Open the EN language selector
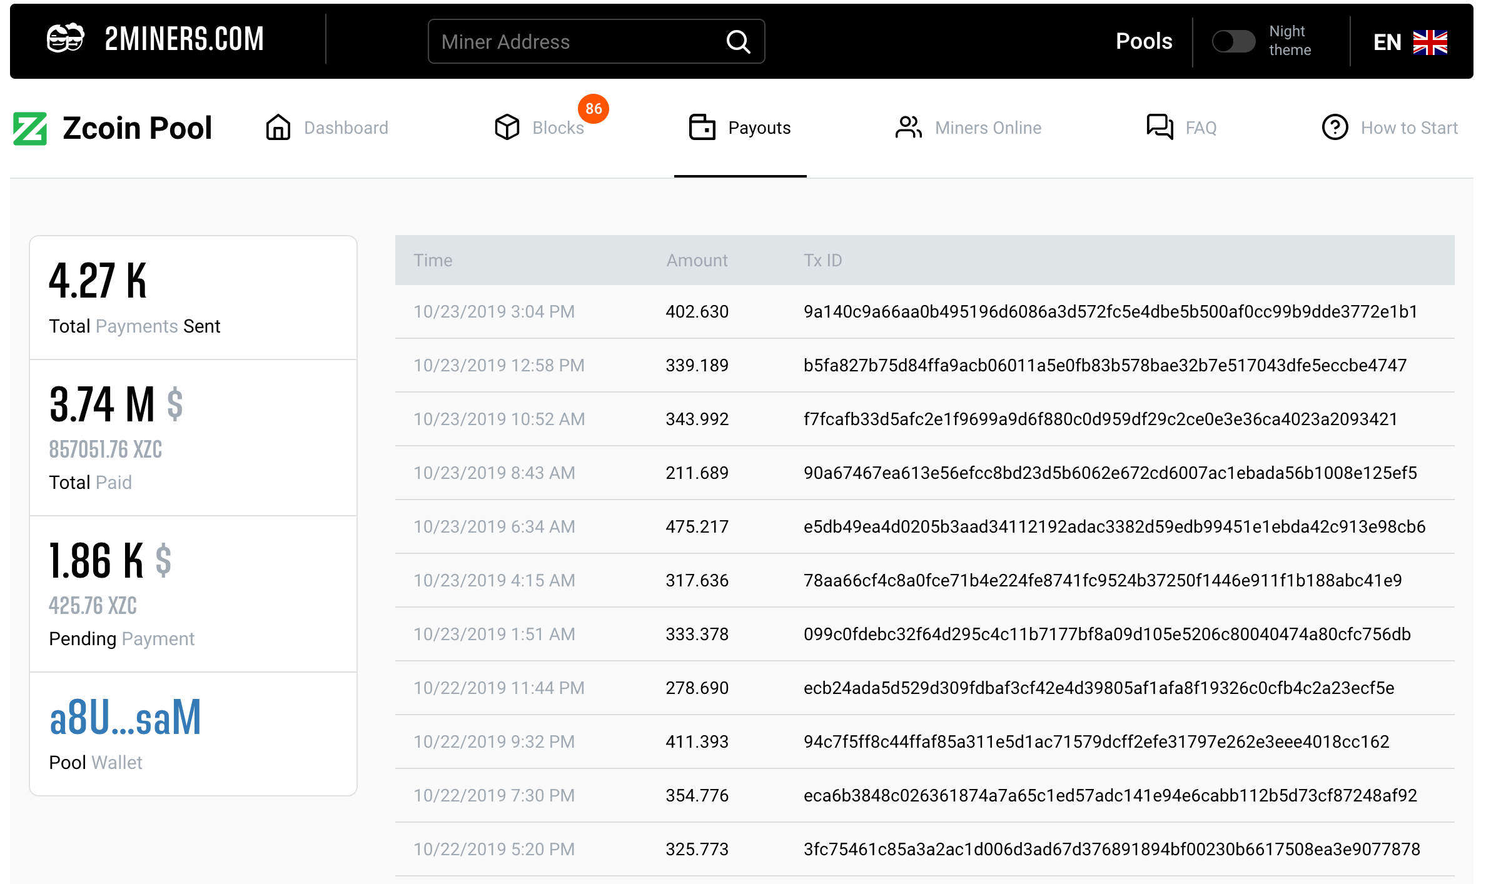 [x=1387, y=43]
